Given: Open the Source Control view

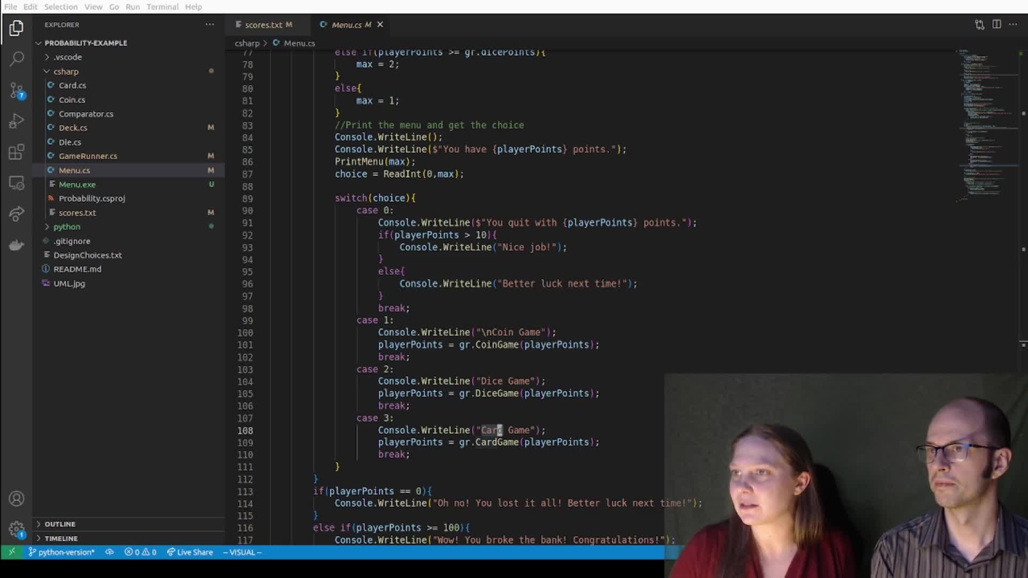Looking at the screenshot, I should pyautogui.click(x=17, y=90).
